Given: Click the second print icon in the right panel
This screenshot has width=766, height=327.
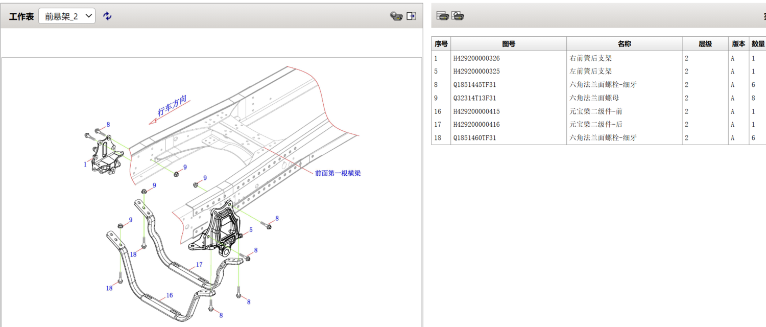Looking at the screenshot, I should (458, 16).
